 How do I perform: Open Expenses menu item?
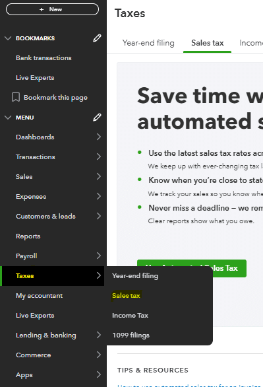(31, 196)
